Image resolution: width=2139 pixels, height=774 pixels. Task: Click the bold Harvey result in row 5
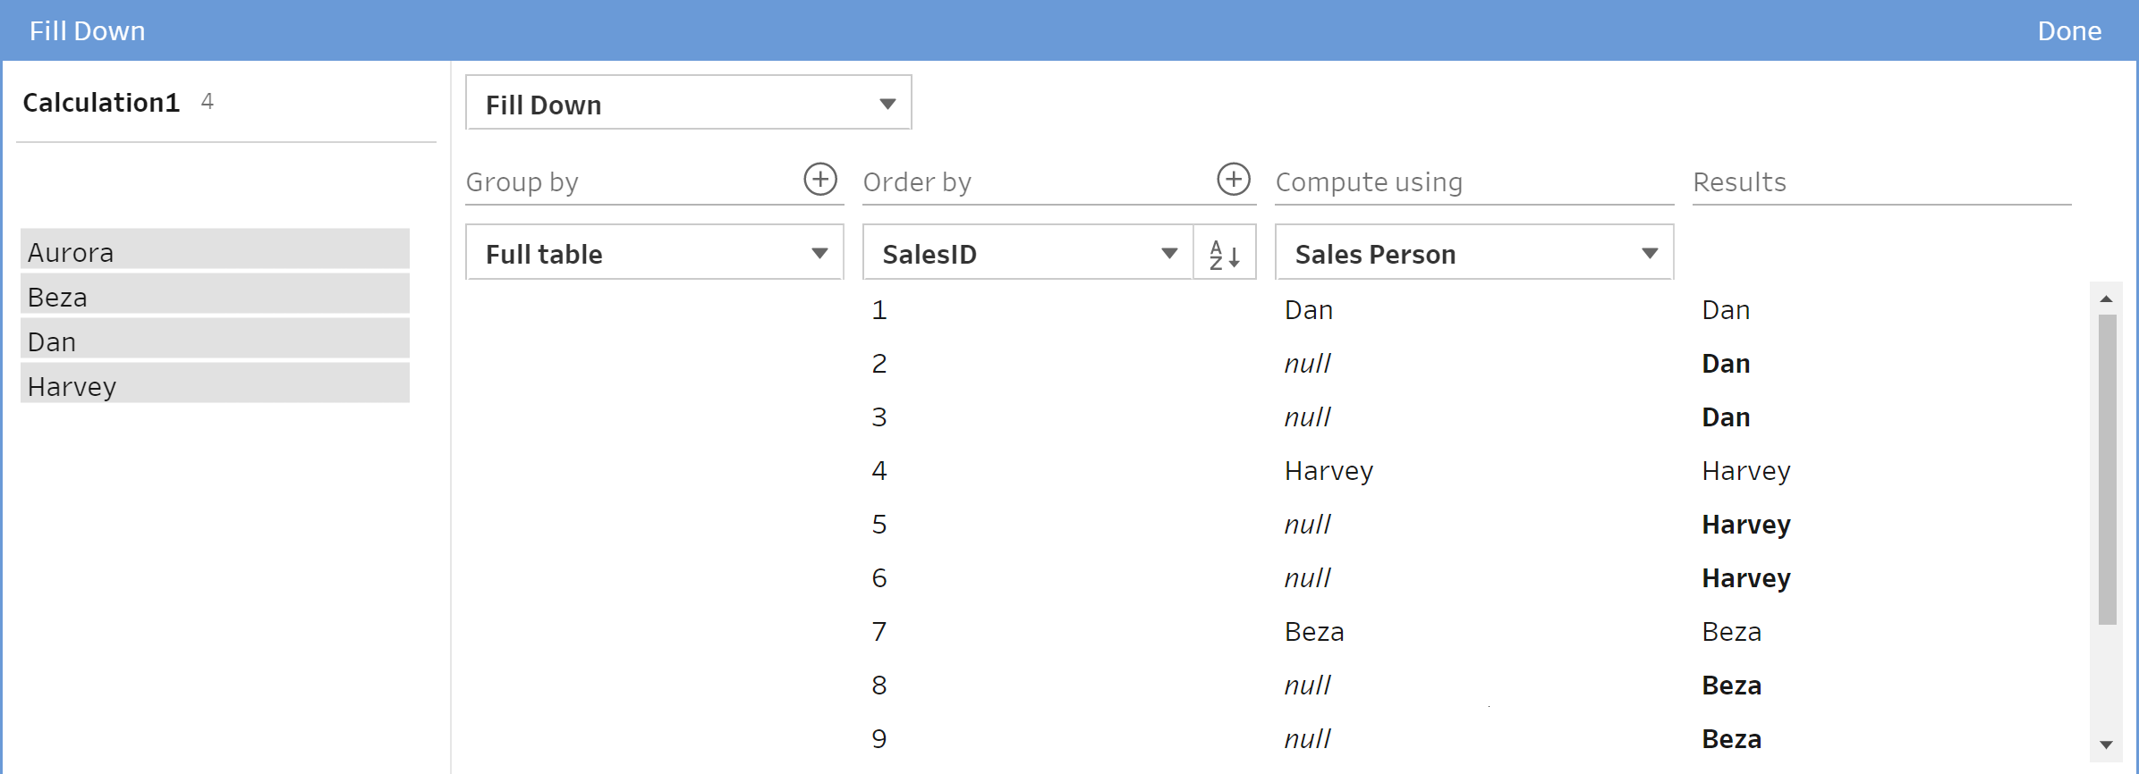pyautogui.click(x=1745, y=525)
